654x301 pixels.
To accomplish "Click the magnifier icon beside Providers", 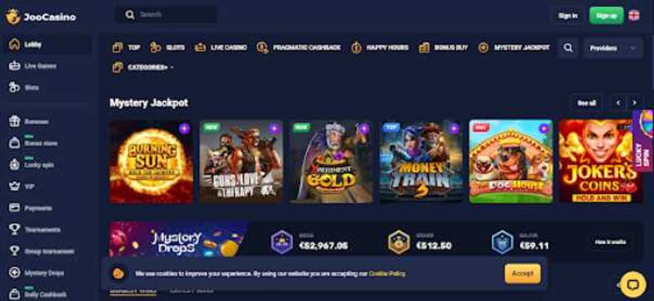I will (x=568, y=47).
